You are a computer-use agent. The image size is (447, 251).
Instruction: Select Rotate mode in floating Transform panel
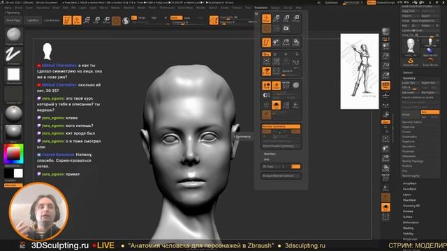[296, 19]
